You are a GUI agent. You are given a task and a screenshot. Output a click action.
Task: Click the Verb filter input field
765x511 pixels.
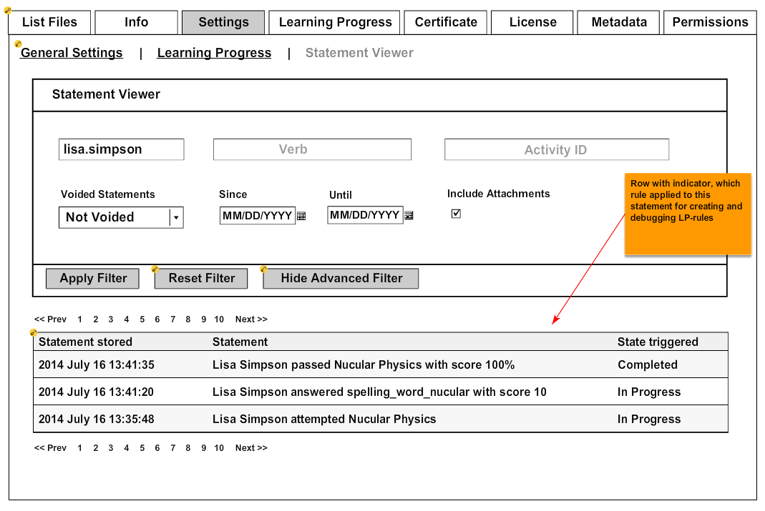(x=312, y=149)
